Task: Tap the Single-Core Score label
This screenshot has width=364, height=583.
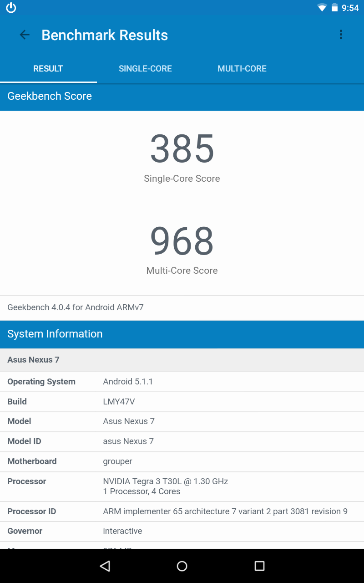Action: point(182,179)
